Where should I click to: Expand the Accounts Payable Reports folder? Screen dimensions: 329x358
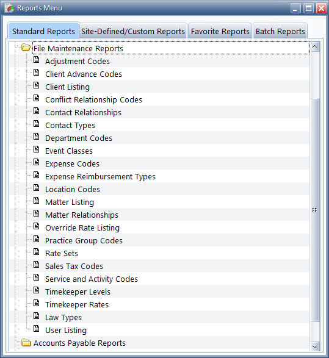click(26, 343)
